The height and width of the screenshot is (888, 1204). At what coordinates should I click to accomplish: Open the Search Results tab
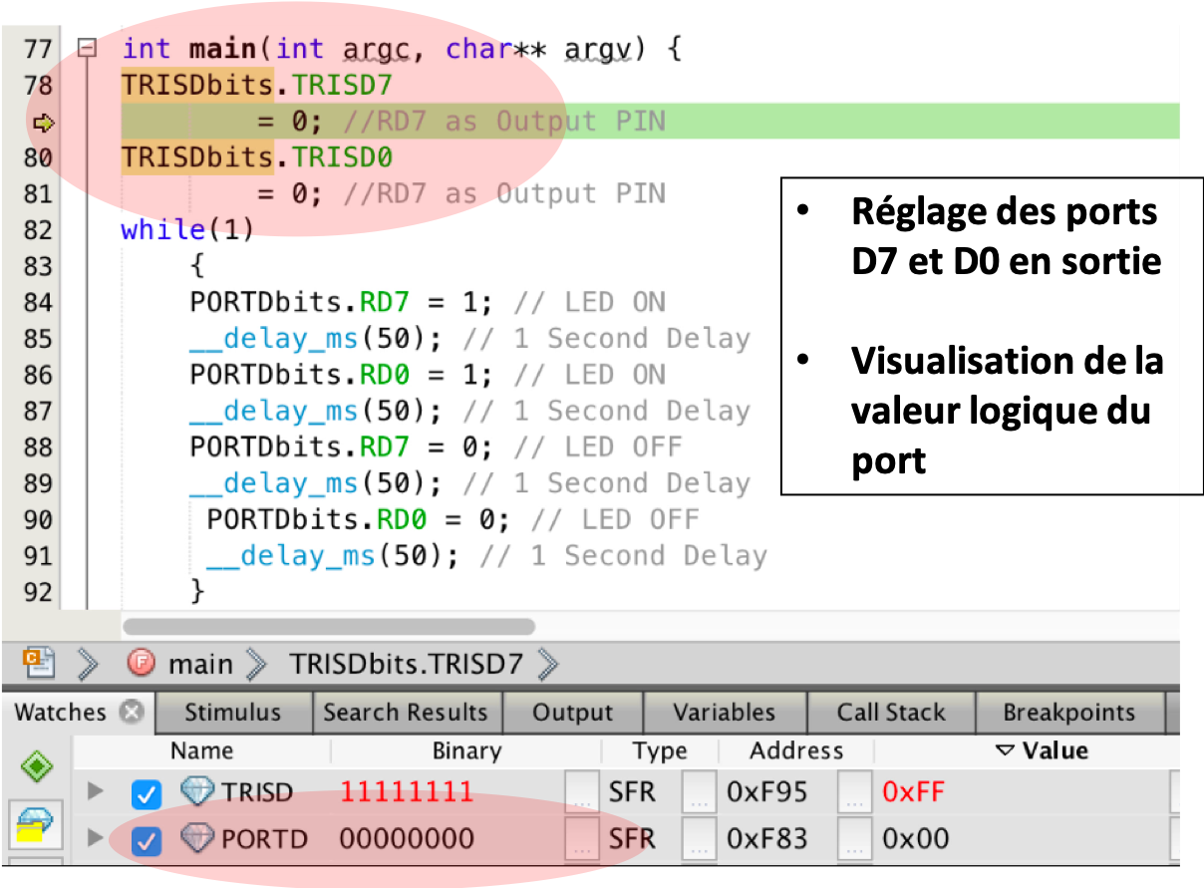pyautogui.click(x=406, y=713)
